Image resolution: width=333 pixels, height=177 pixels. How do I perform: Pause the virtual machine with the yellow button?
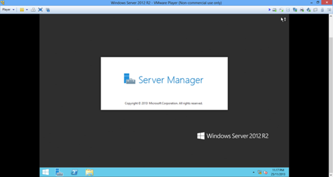(22, 10)
